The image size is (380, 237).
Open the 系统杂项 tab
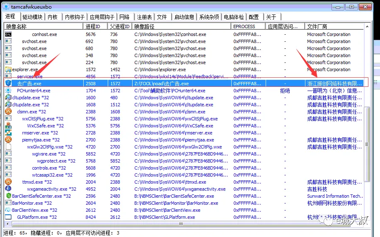tap(209, 17)
